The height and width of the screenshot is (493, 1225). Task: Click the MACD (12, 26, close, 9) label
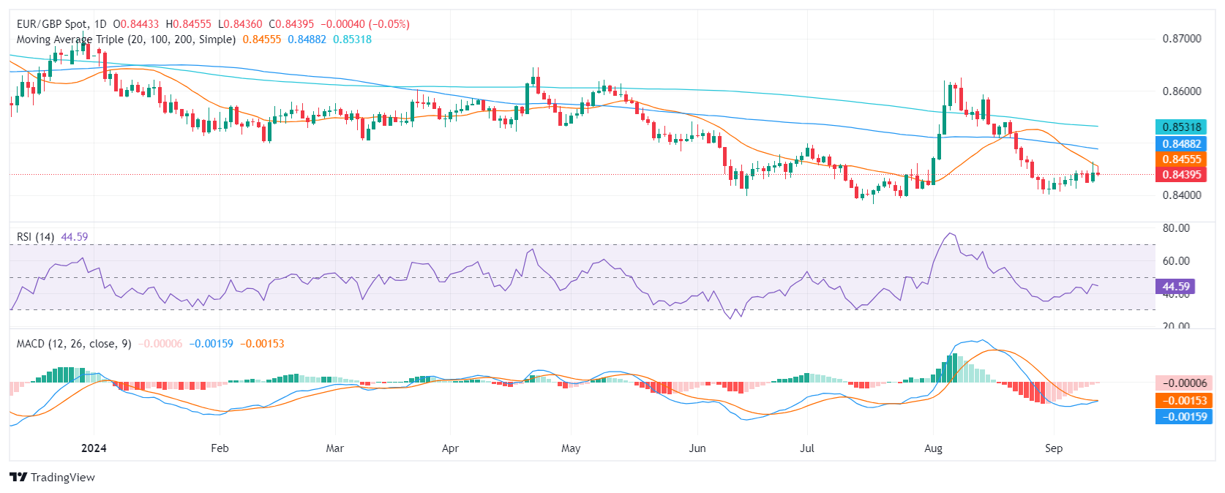(x=74, y=344)
